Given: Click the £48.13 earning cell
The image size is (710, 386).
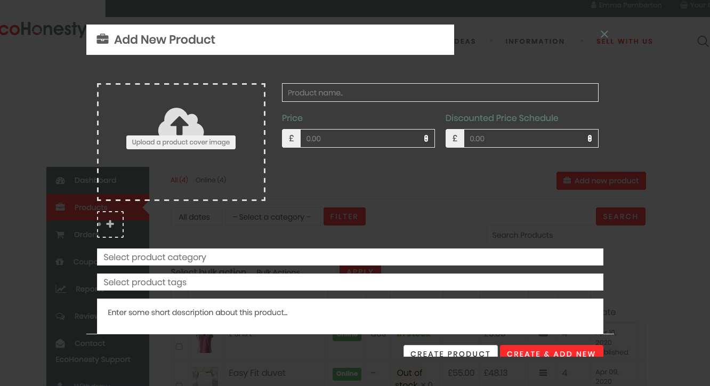Looking at the screenshot, I should [495, 373].
